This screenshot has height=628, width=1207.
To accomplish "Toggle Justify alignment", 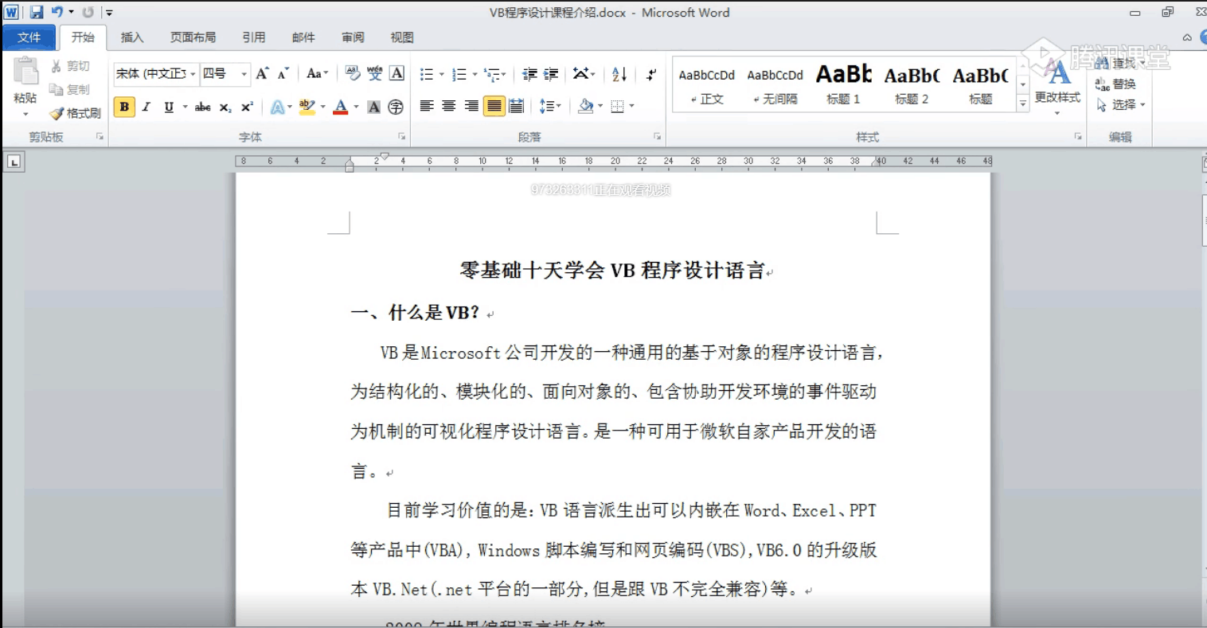I will point(494,106).
